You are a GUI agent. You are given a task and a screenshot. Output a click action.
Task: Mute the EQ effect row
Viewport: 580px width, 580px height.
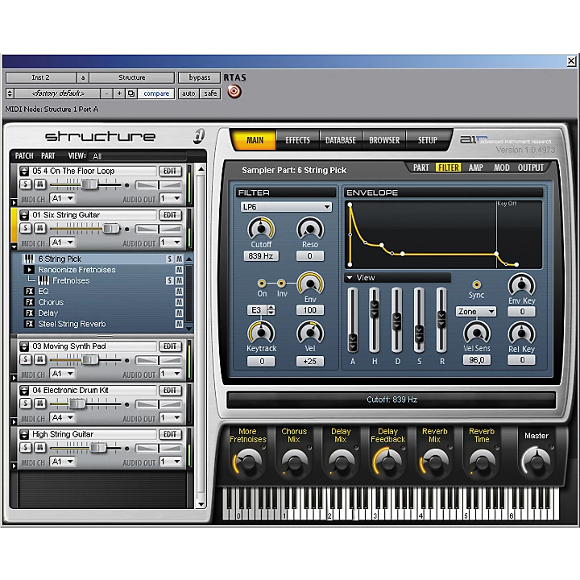(179, 292)
